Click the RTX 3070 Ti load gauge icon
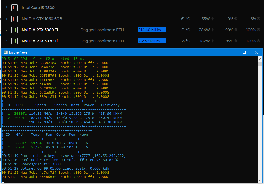 click(258, 41)
